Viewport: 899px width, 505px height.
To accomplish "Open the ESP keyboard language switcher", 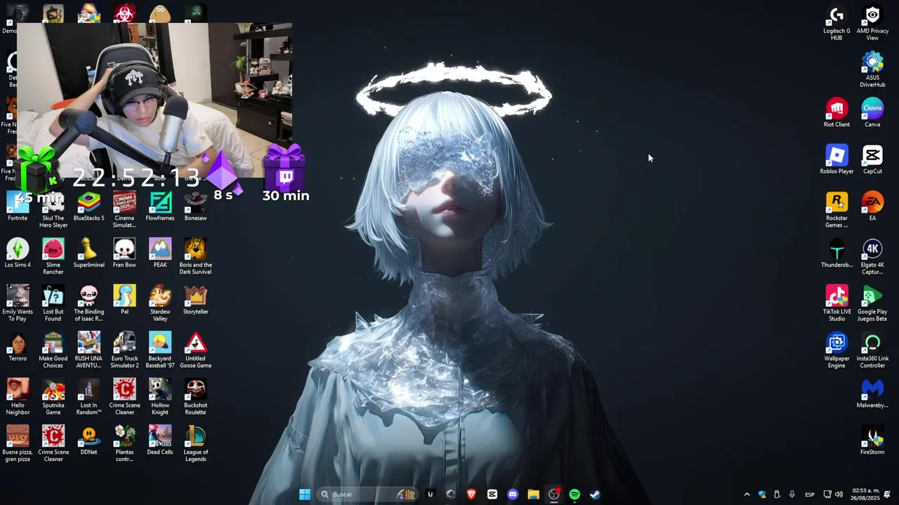I will click(x=810, y=494).
